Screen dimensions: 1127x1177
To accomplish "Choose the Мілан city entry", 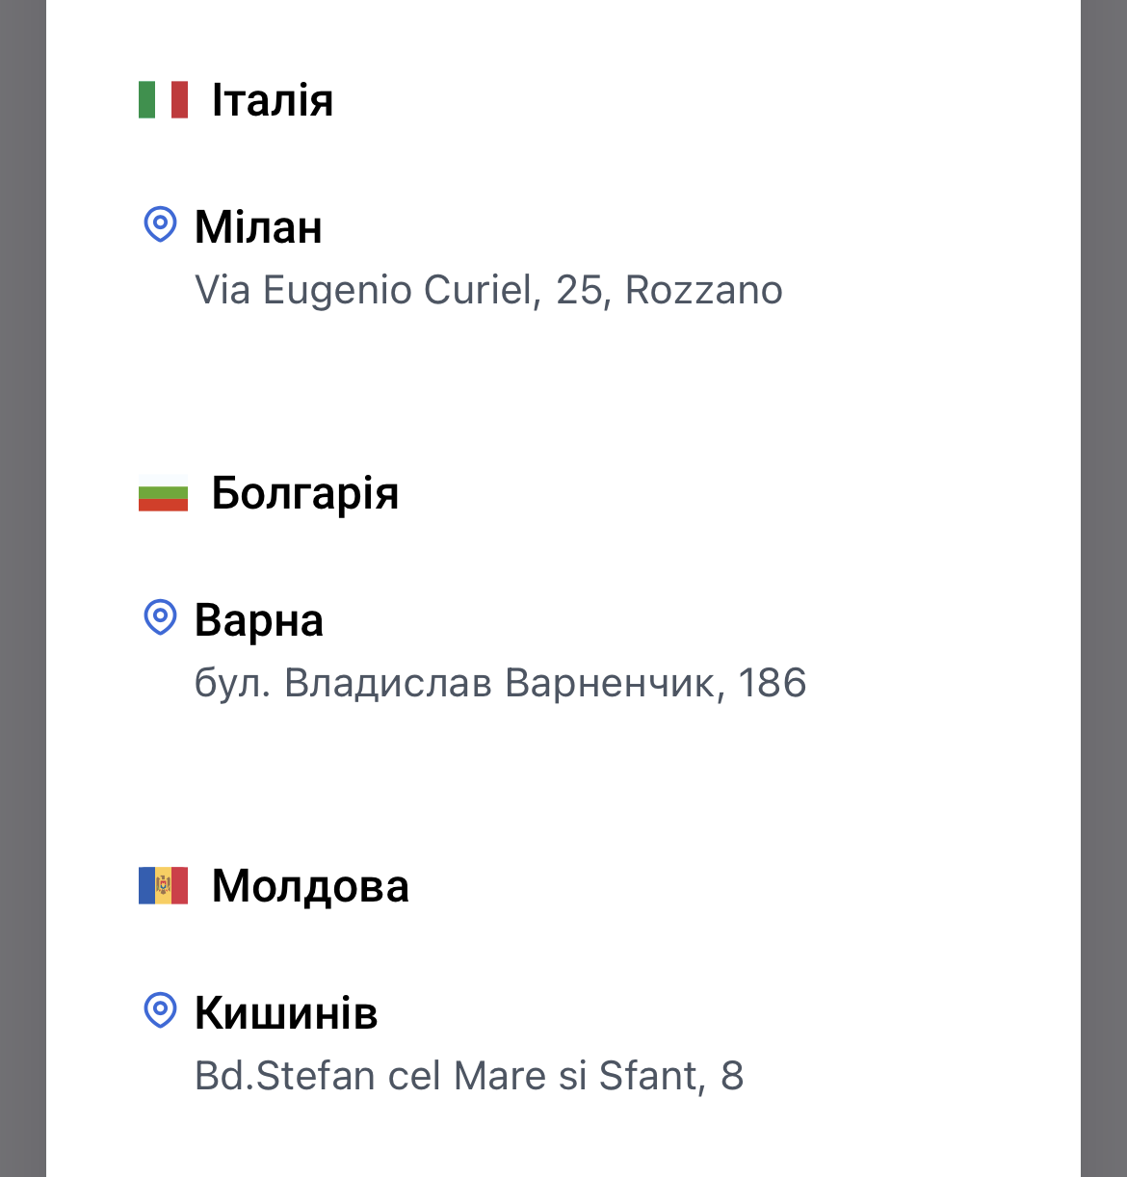I will tap(258, 227).
